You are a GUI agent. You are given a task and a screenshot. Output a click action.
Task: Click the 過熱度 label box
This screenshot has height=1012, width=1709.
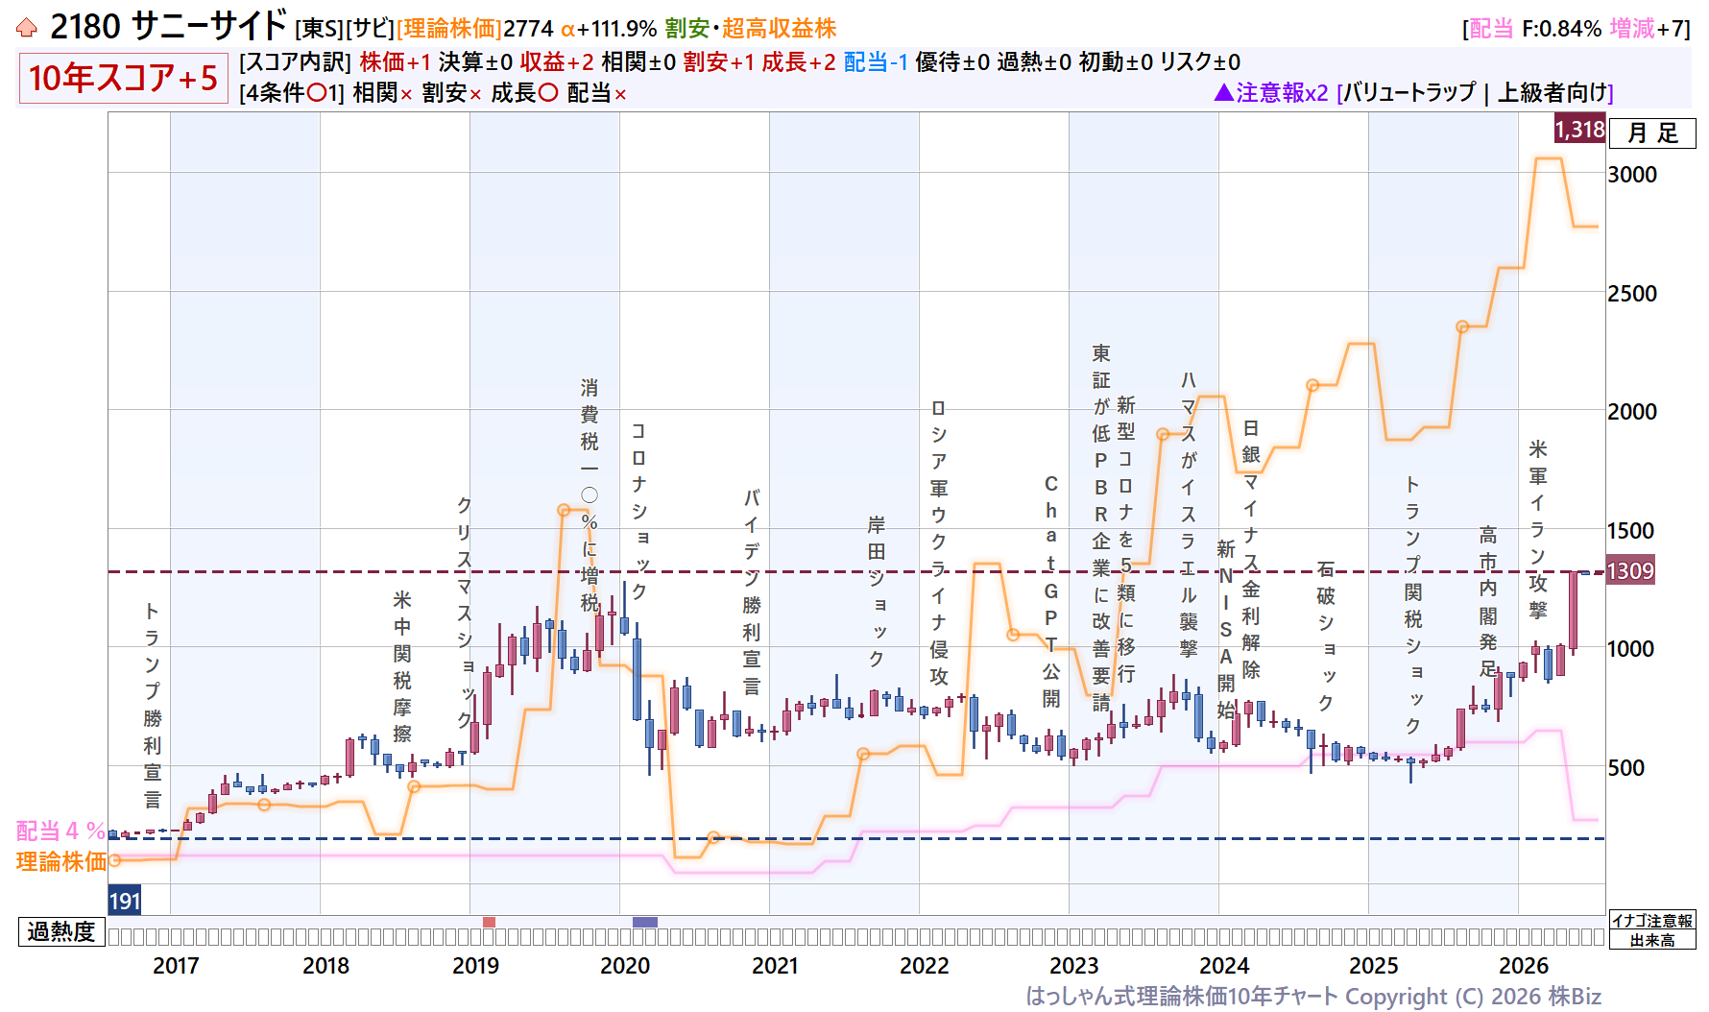(61, 931)
